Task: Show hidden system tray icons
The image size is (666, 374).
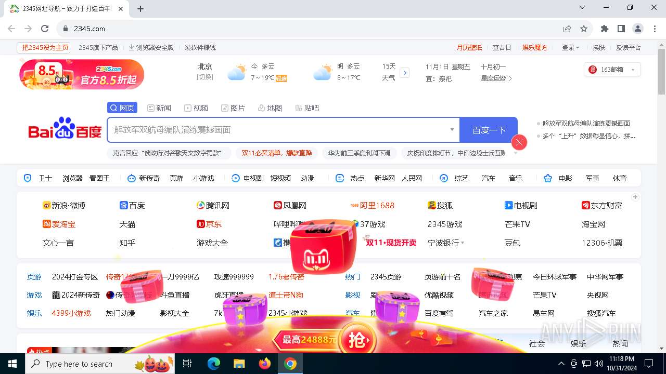Action: point(561,364)
